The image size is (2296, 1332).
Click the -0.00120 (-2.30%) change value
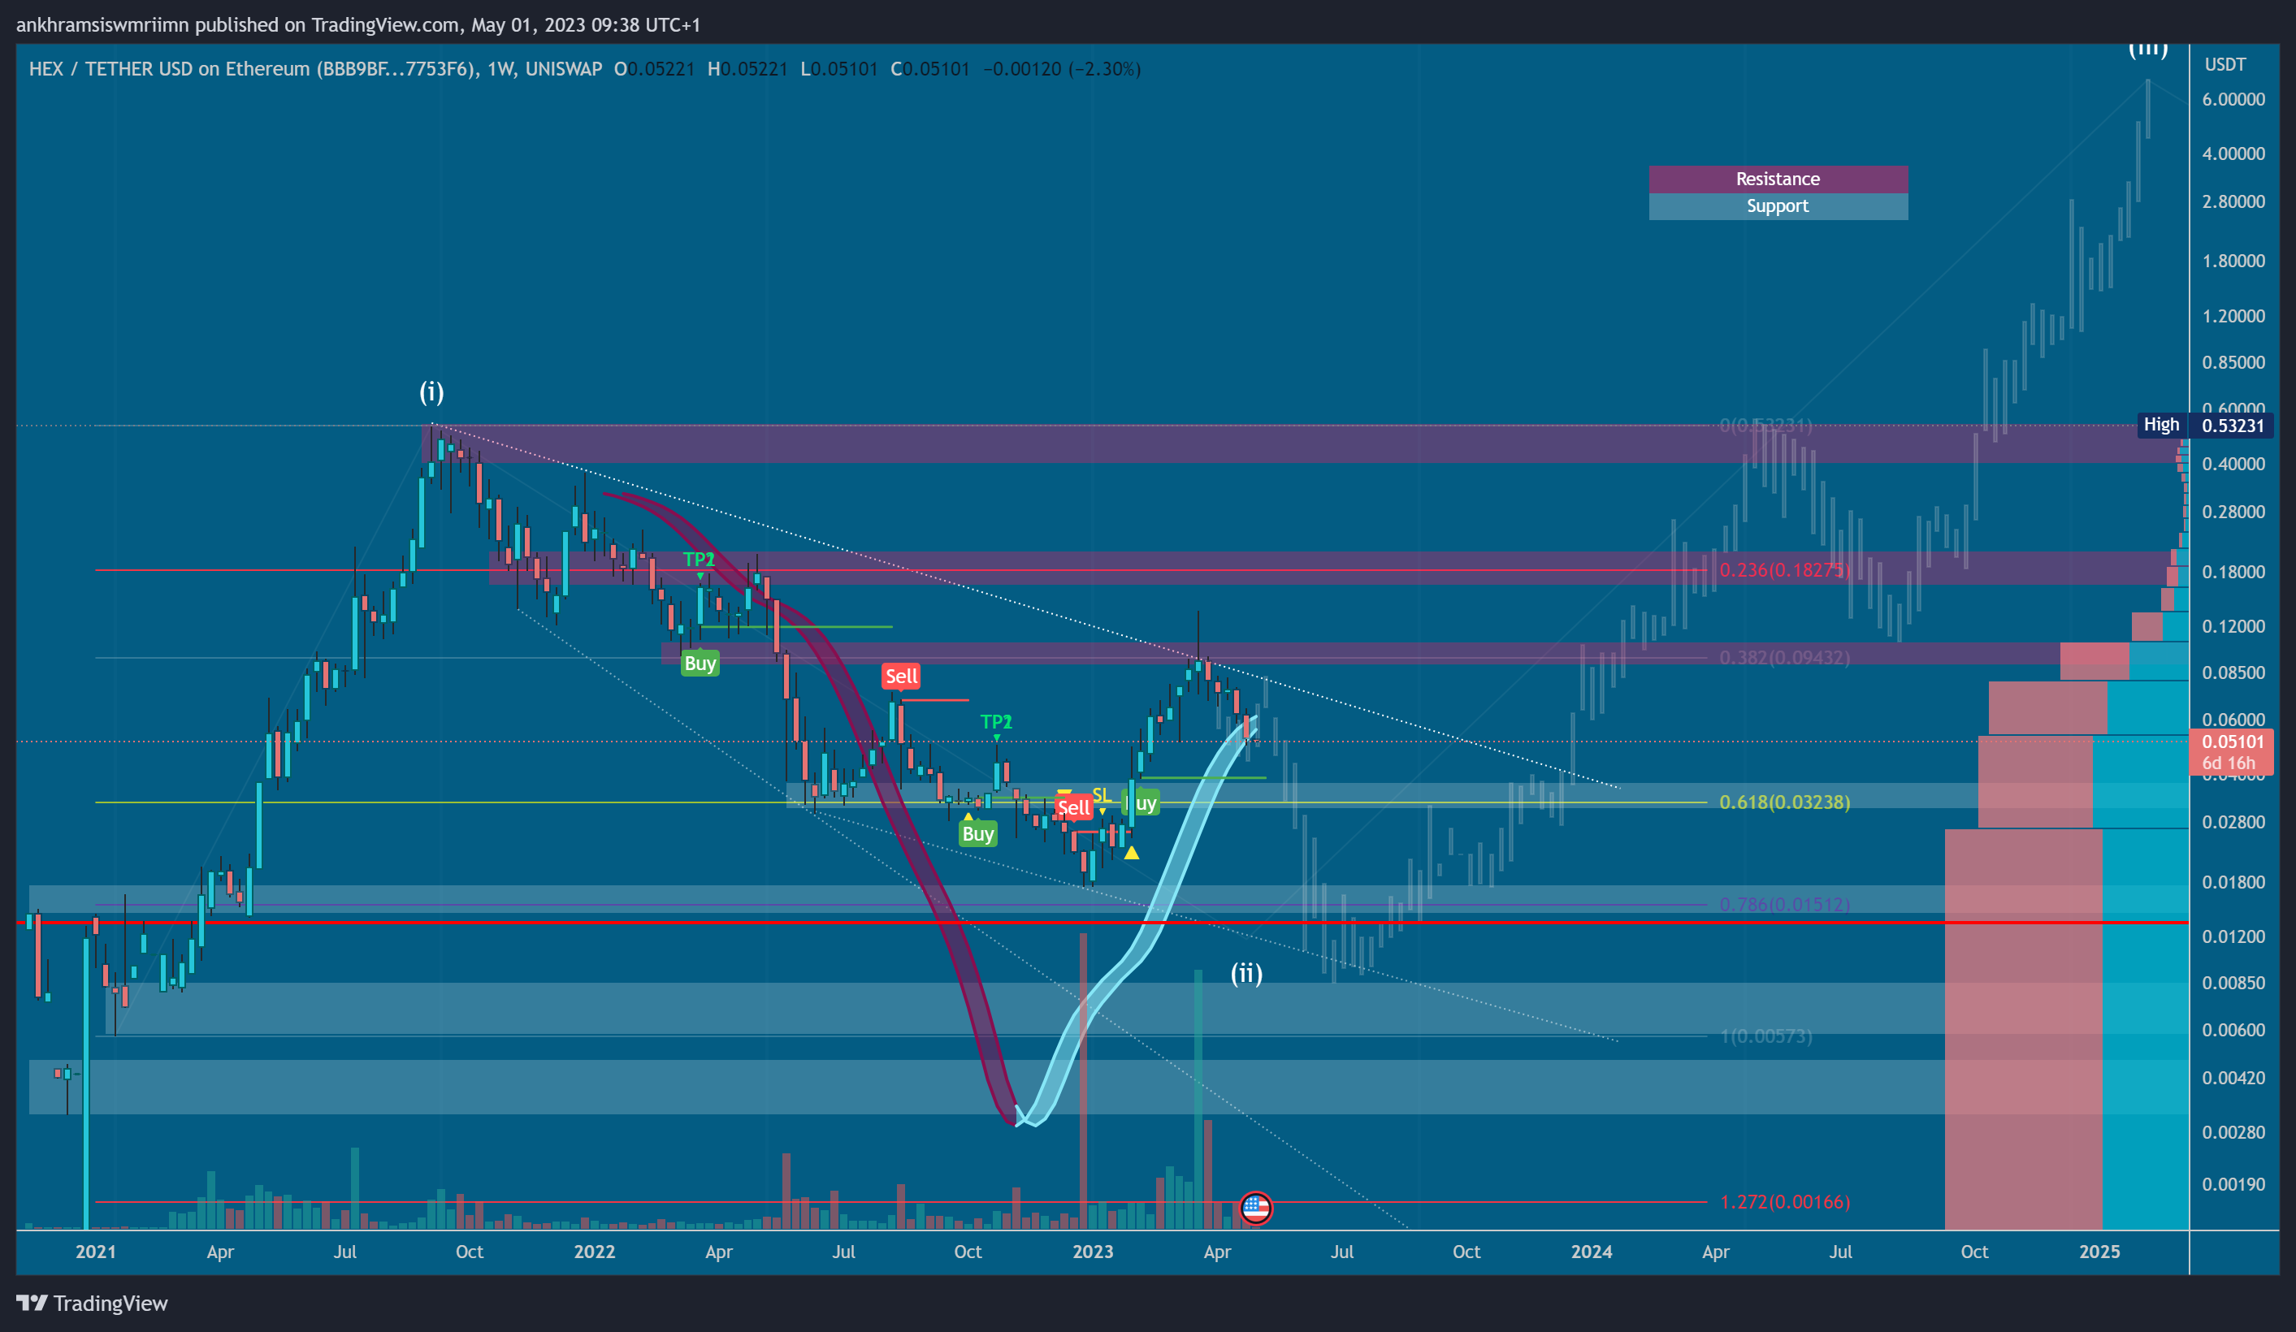point(1061,69)
